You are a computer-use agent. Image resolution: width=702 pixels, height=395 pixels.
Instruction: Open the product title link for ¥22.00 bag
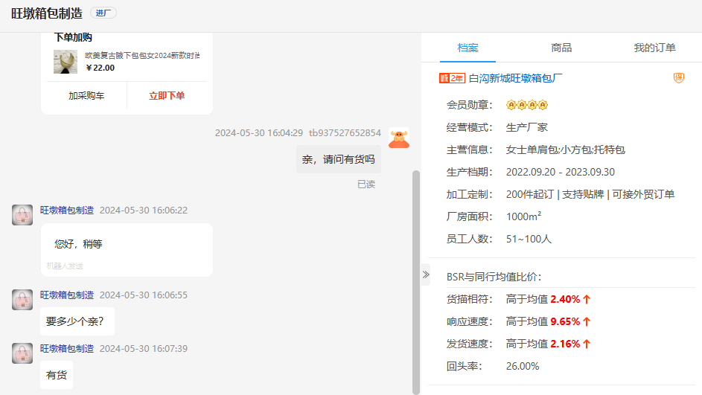[142, 56]
